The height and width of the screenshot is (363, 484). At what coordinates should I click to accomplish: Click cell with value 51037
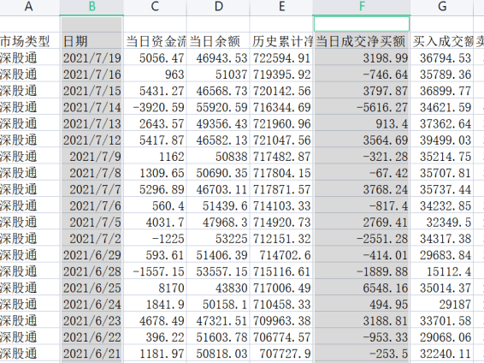click(218, 74)
